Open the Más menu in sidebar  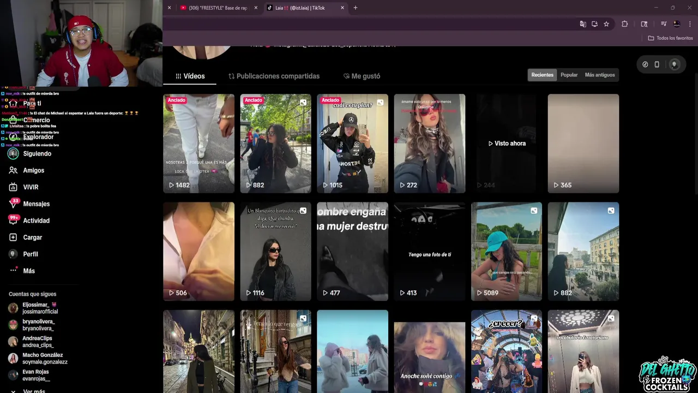pyautogui.click(x=22, y=271)
